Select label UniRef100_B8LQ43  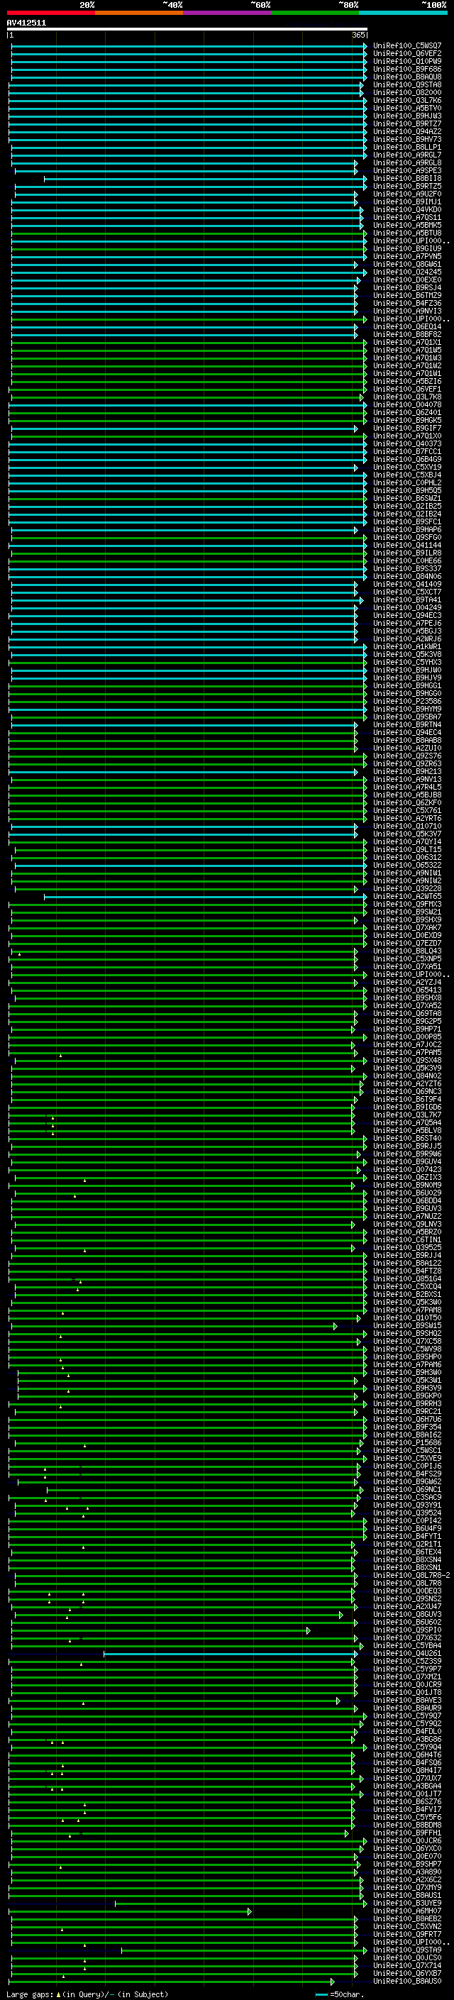pyautogui.click(x=407, y=951)
